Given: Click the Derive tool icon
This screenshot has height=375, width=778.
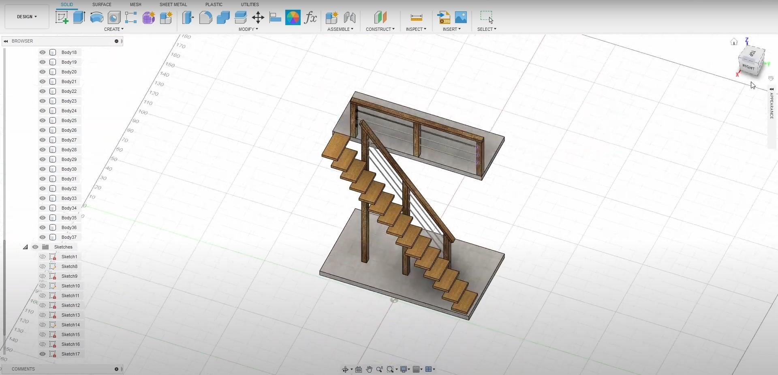Looking at the screenshot, I should tap(166, 17).
